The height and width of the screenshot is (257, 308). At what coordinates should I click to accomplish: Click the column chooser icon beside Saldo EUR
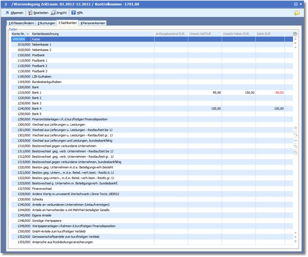295,34
